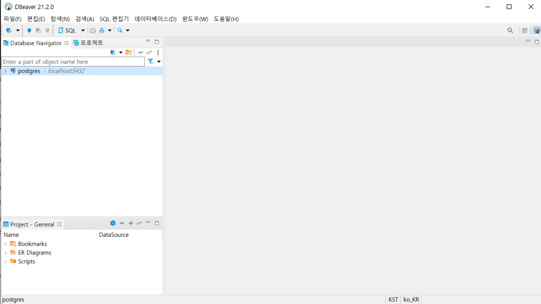Viewport: 541px width, 304px height.
Task: Create a new folder in Database Navigator
Action: click(x=129, y=52)
